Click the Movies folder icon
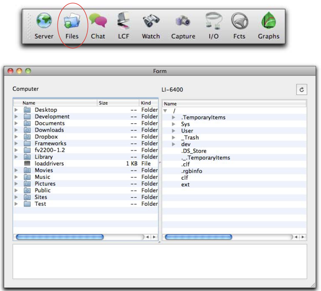The height and width of the screenshot is (291, 321). pyautogui.click(x=27, y=170)
